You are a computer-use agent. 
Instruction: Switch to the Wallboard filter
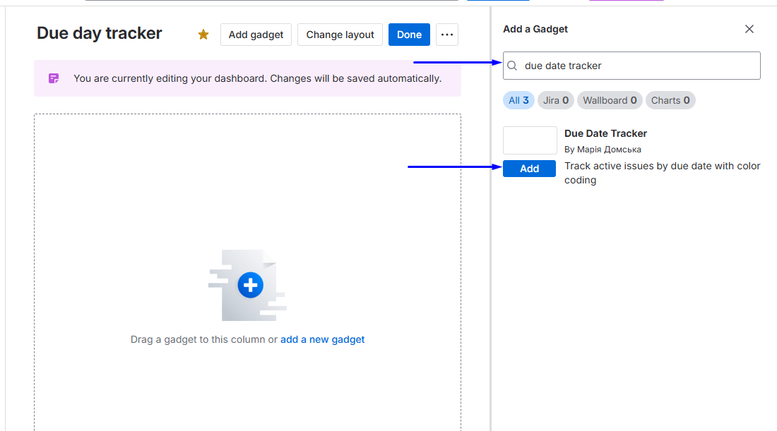(x=610, y=100)
